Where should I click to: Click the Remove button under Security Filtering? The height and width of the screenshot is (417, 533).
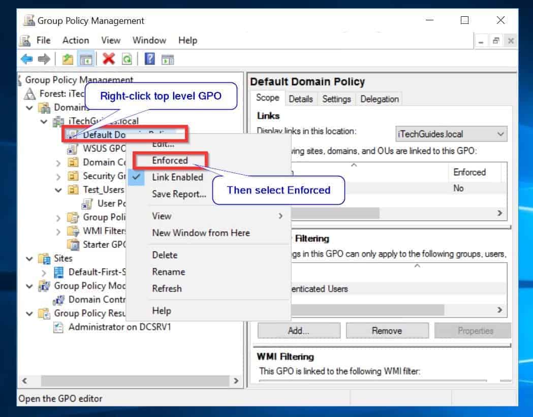[x=387, y=330]
